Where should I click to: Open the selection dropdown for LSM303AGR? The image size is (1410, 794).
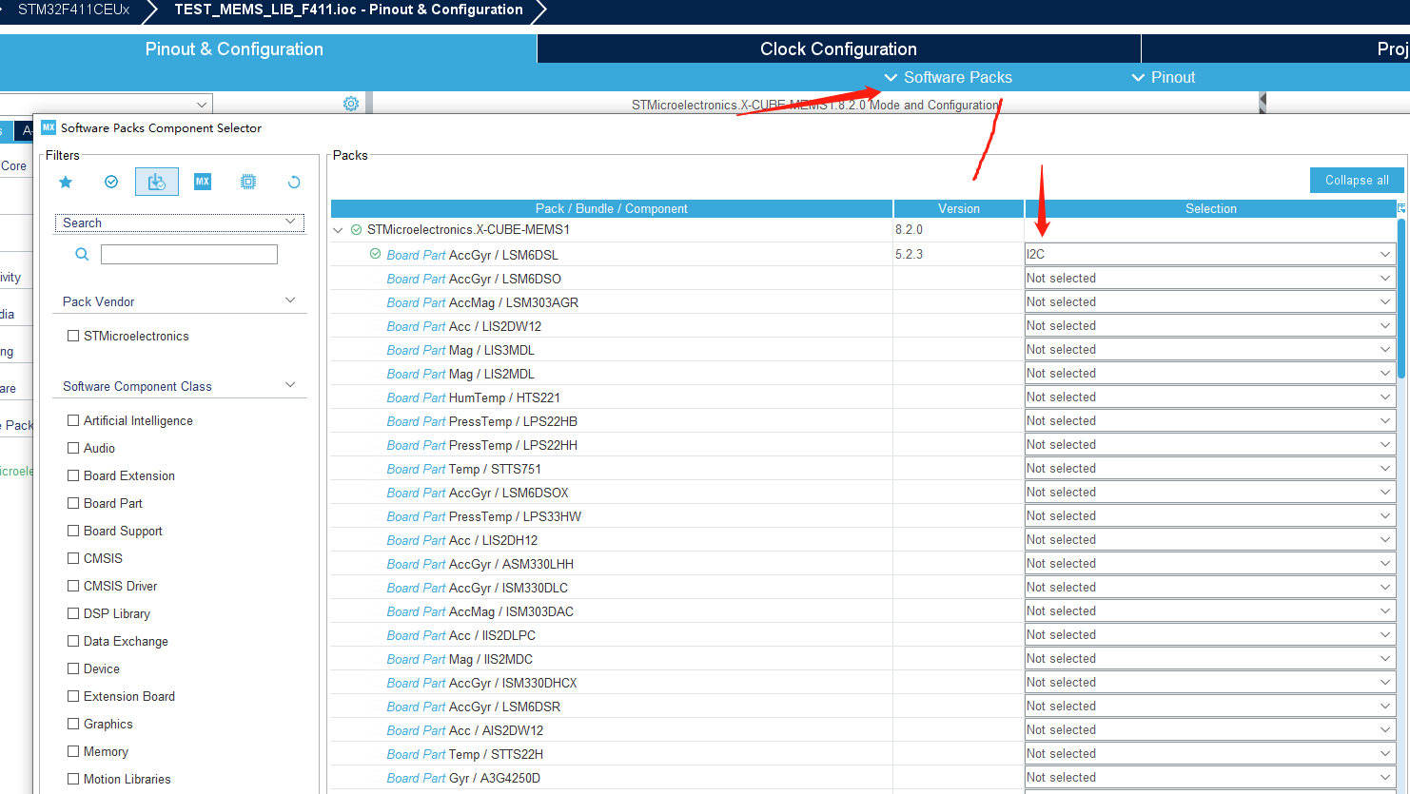coord(1210,301)
